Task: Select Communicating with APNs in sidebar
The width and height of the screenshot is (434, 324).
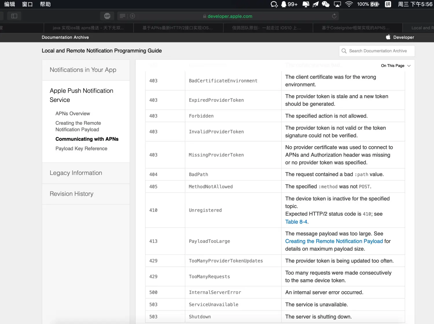Action: (87, 139)
